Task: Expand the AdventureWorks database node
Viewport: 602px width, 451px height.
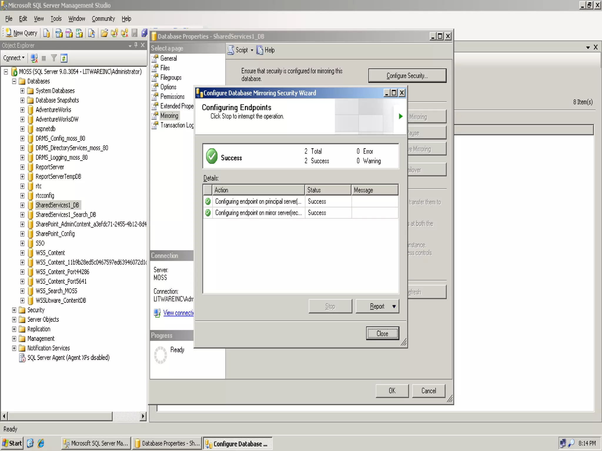Action: [x=22, y=110]
